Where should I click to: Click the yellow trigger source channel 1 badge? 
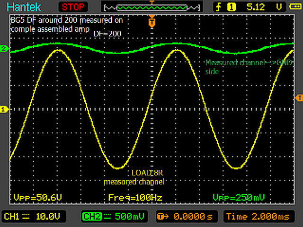coord(232,7)
